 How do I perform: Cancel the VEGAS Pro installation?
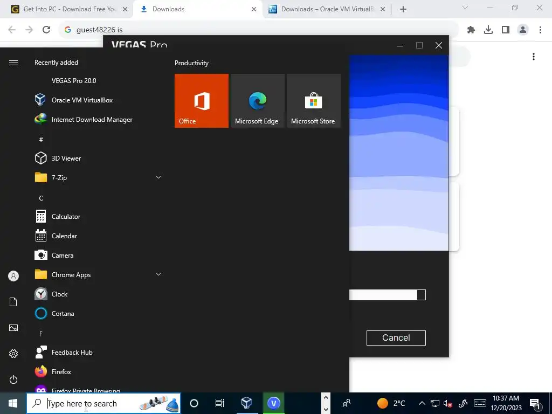coord(396,338)
